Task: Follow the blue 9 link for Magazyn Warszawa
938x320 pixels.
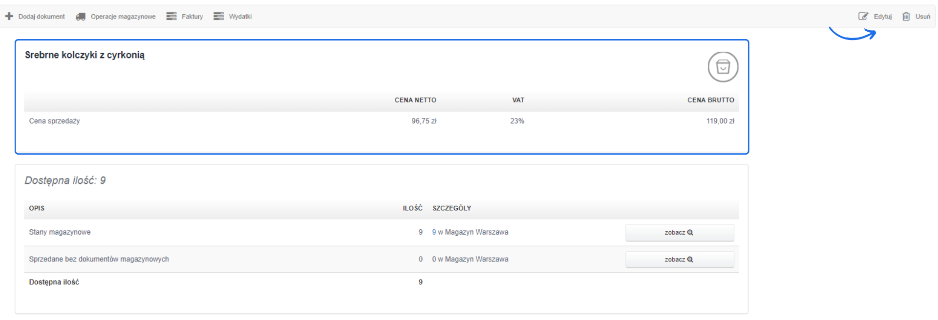Action: pos(434,232)
